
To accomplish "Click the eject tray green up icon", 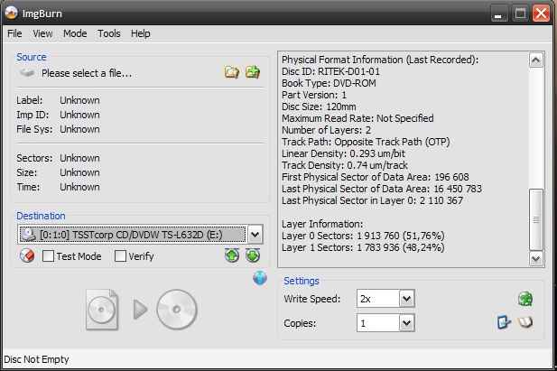I will coord(232,255).
